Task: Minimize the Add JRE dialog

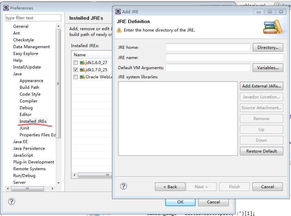Action: click(259, 12)
